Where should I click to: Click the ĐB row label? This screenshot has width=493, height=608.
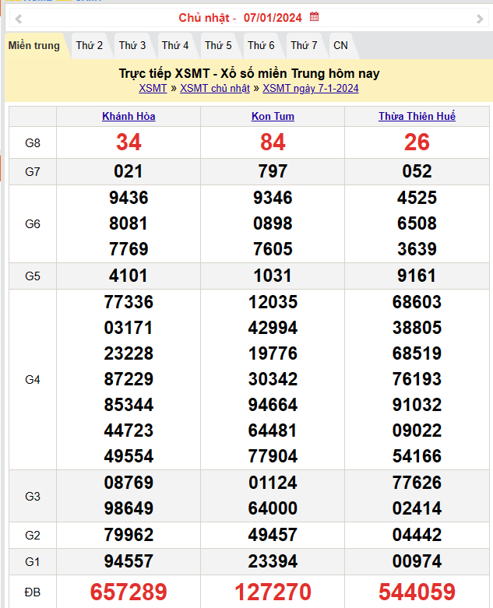(x=33, y=592)
